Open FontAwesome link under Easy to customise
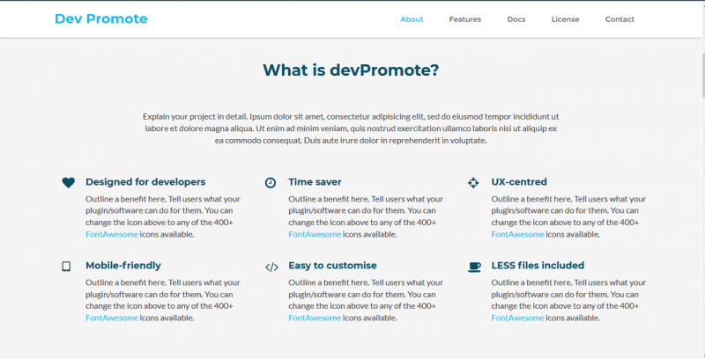 point(315,318)
